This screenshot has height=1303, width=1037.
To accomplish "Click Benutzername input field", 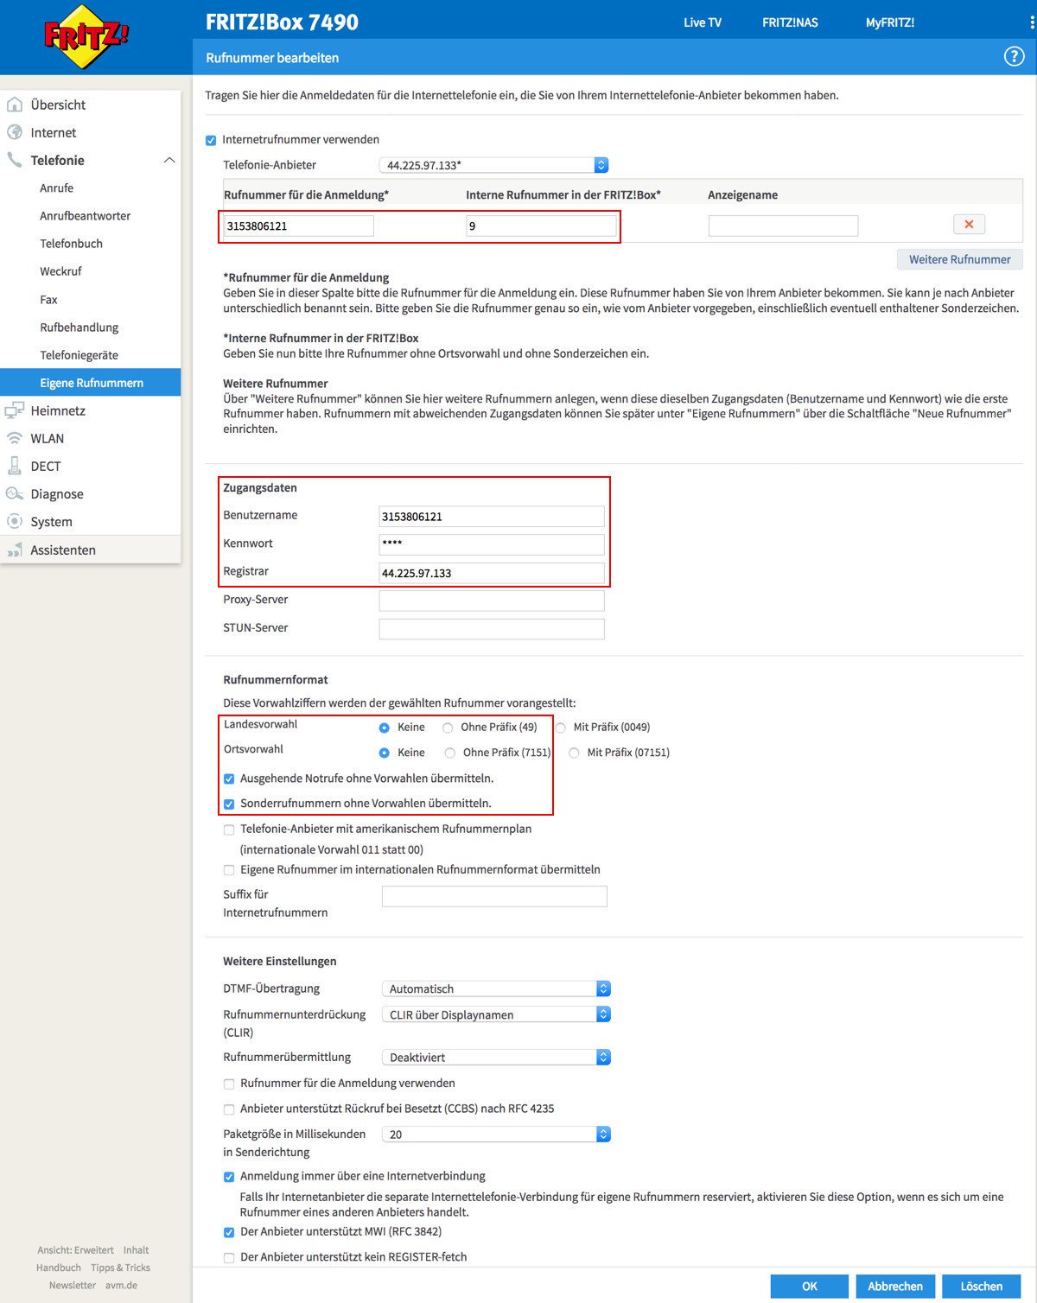I will (x=492, y=517).
